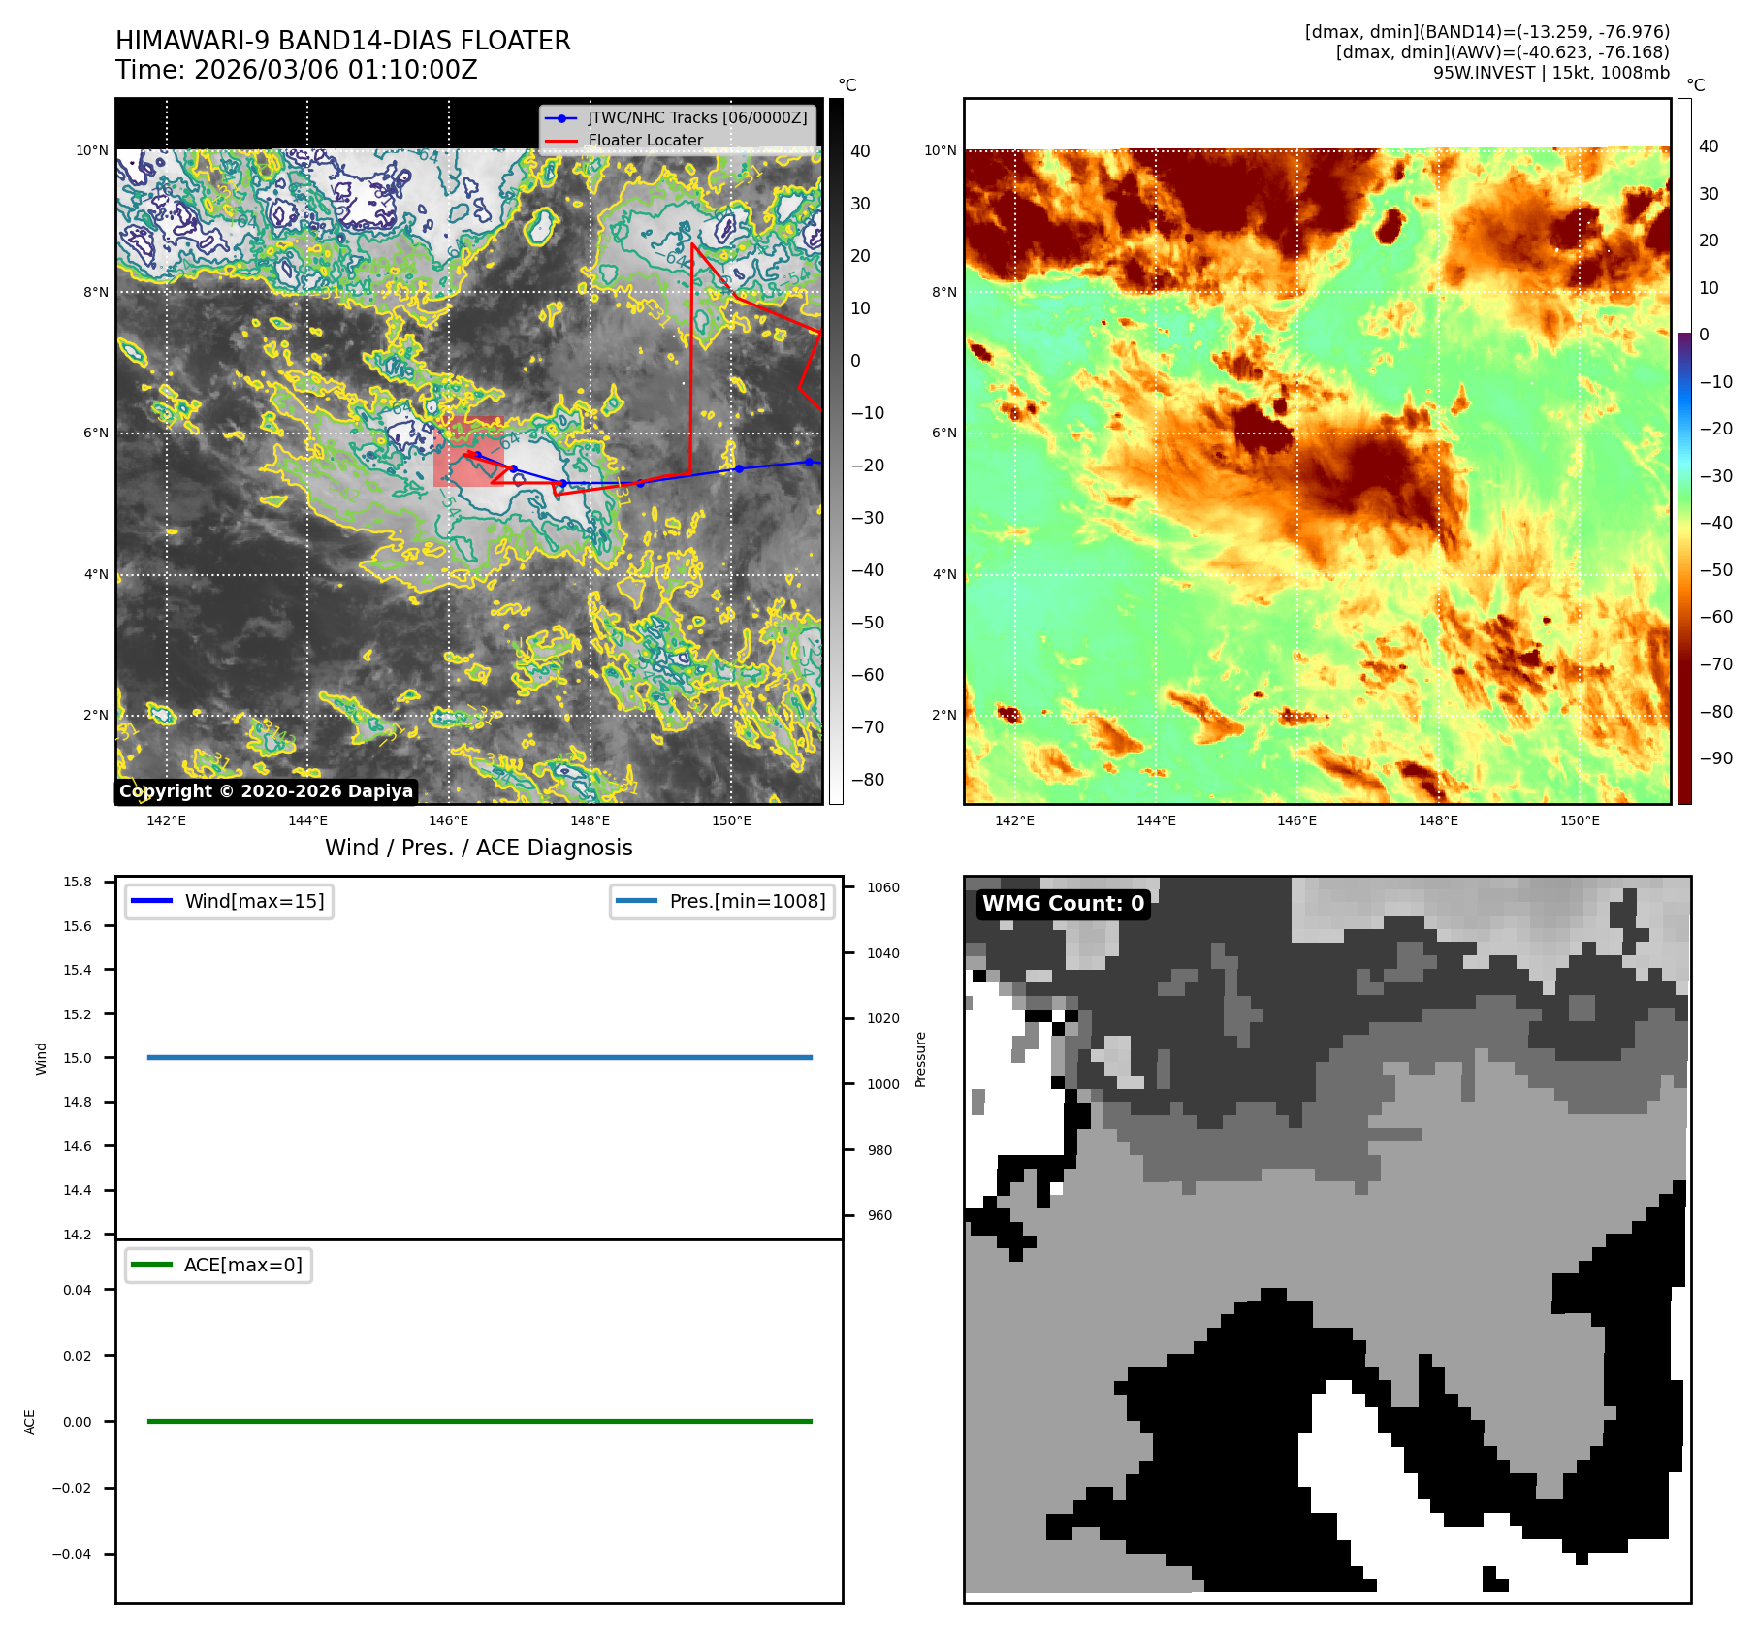Click the Copyright 2020-2026 Dapiya label
This screenshot has width=1758, height=1639.
click(x=267, y=791)
